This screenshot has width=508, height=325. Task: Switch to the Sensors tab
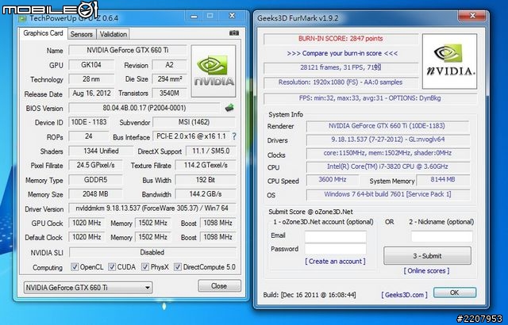[x=81, y=34]
